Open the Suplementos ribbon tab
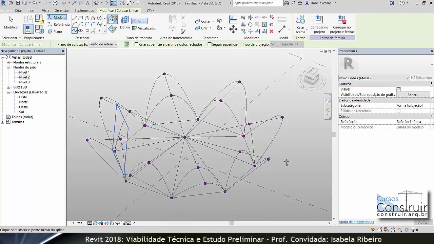Image resolution: width=434 pixels, height=244 pixels. (x=84, y=11)
